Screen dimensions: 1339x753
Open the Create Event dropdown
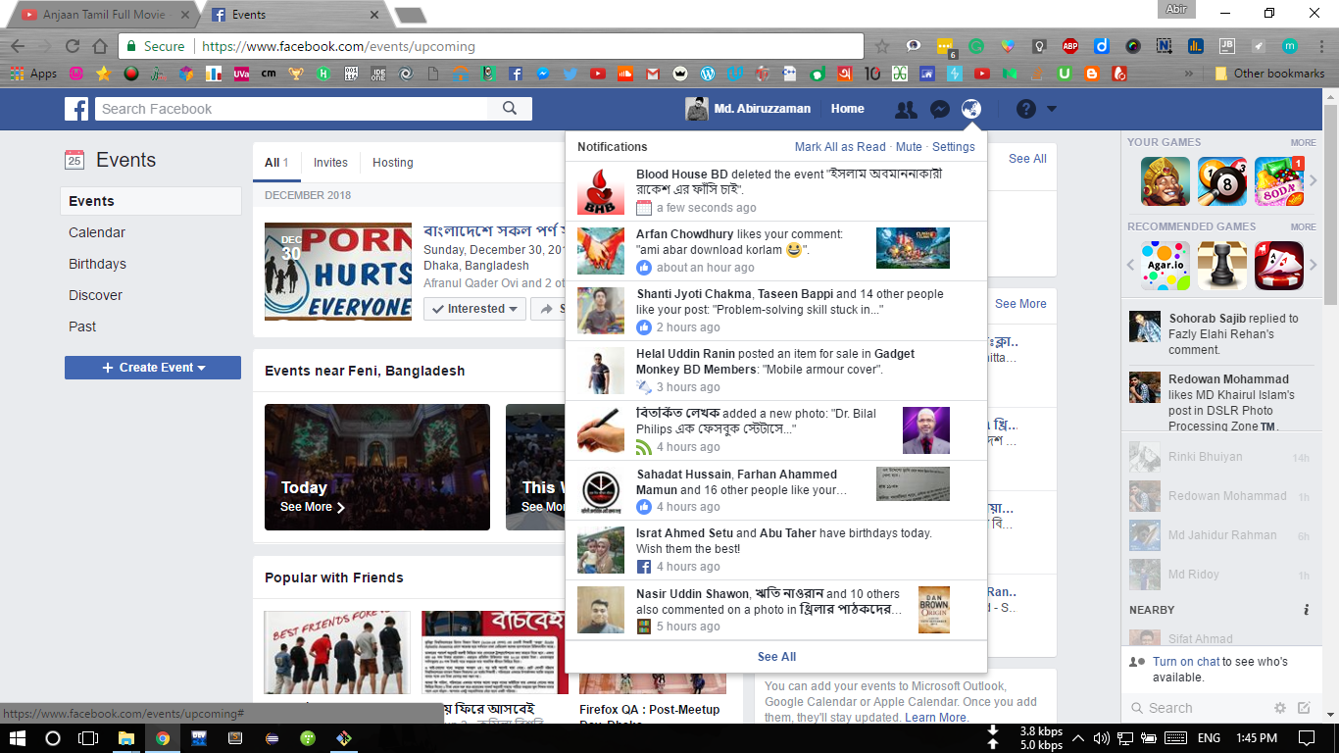(153, 368)
